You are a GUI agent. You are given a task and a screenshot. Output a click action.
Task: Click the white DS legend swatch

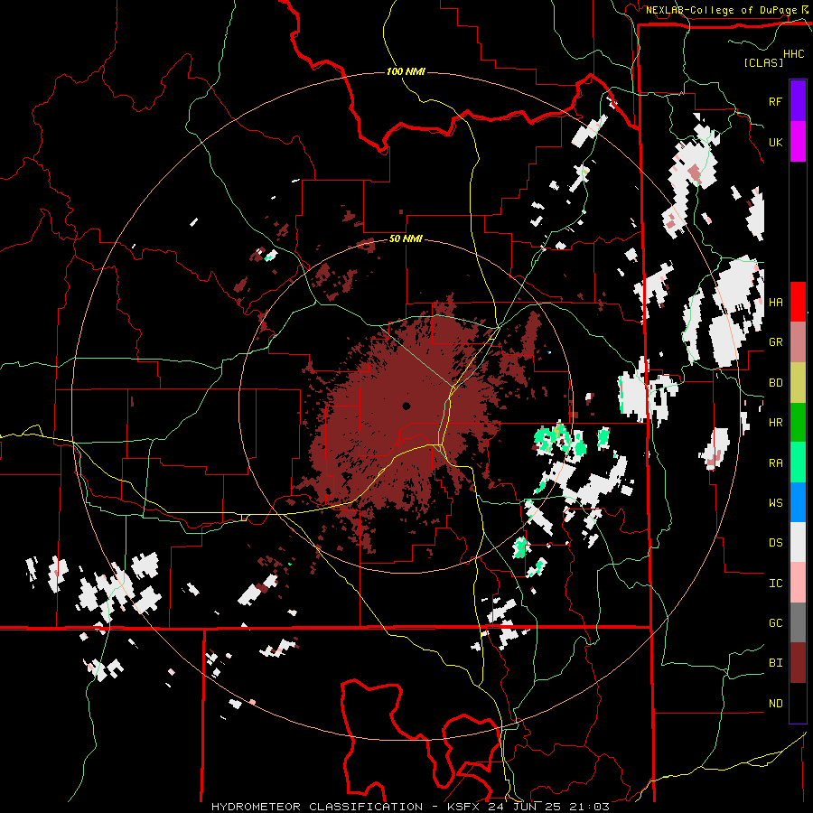pos(798,542)
